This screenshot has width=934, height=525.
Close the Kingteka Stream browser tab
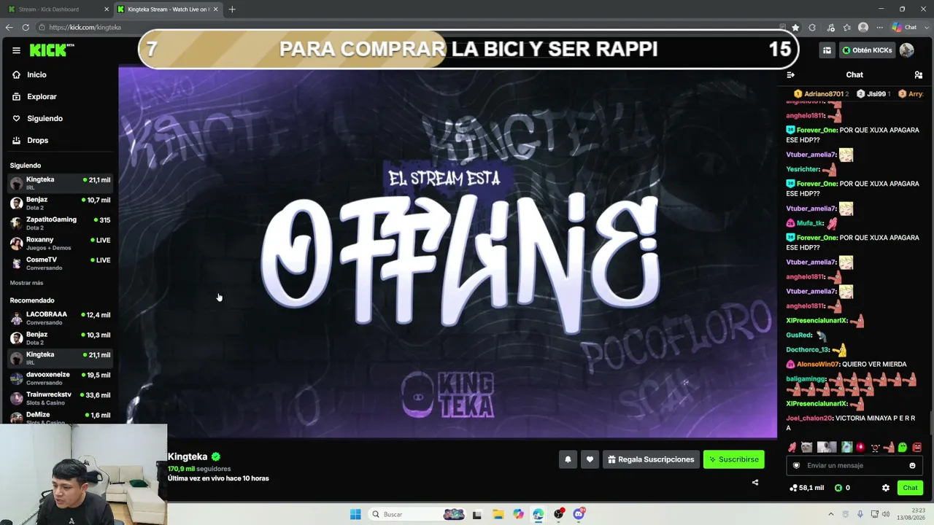[x=216, y=9]
